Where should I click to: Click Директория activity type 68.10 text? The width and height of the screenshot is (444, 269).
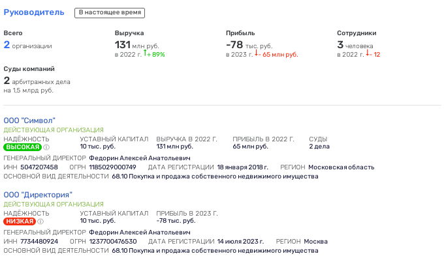(x=215, y=251)
